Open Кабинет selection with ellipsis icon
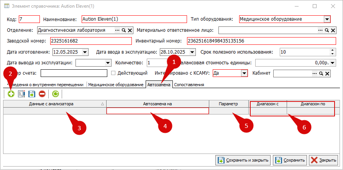Viewport: 343px width, 170px height. (x=315, y=73)
